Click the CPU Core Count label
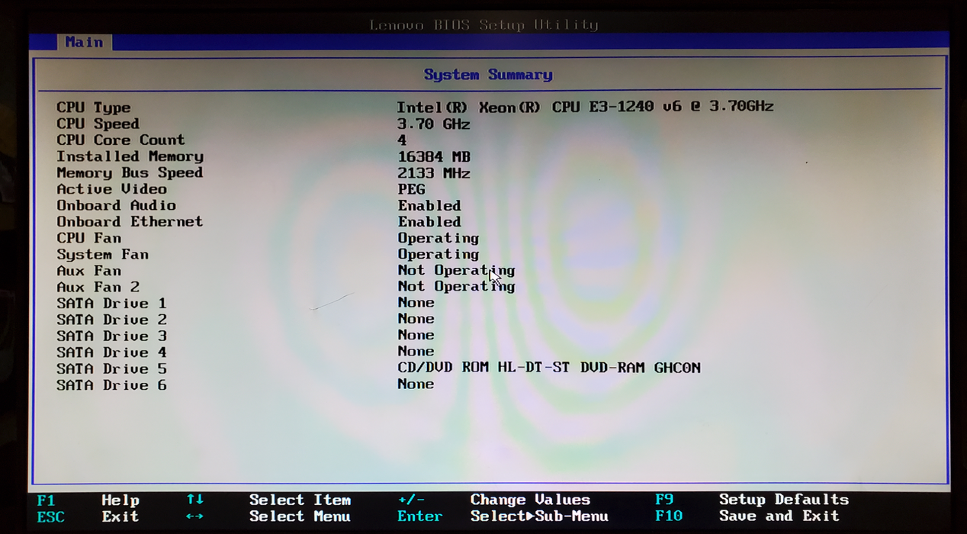The width and height of the screenshot is (967, 534). tap(120, 140)
